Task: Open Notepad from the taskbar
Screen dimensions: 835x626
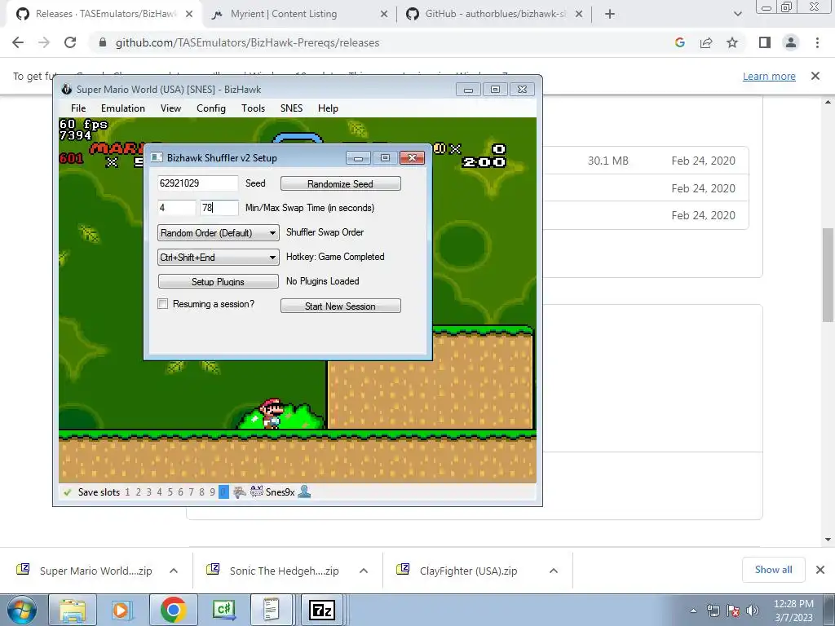Action: (272, 610)
